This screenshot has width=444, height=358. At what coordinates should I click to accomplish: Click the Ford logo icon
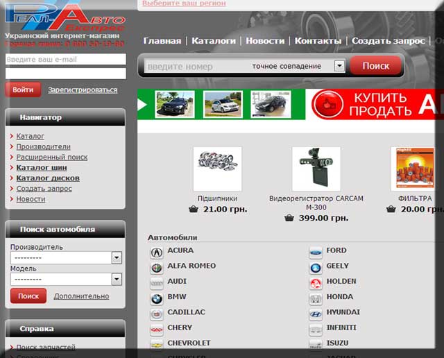(316, 252)
